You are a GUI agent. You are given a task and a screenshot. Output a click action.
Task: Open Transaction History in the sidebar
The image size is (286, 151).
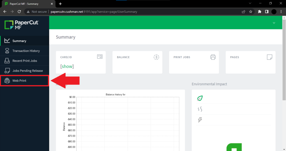pyautogui.click(x=26, y=51)
